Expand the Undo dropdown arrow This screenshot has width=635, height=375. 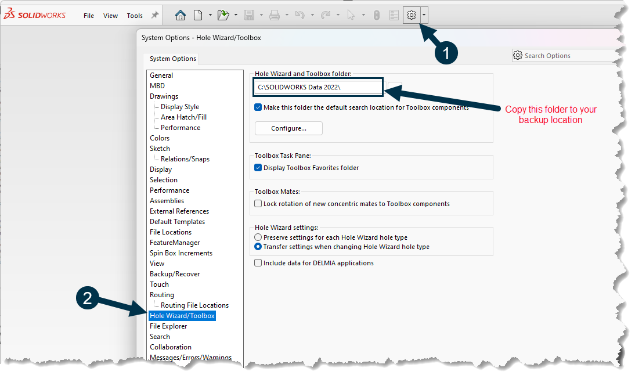[312, 16]
